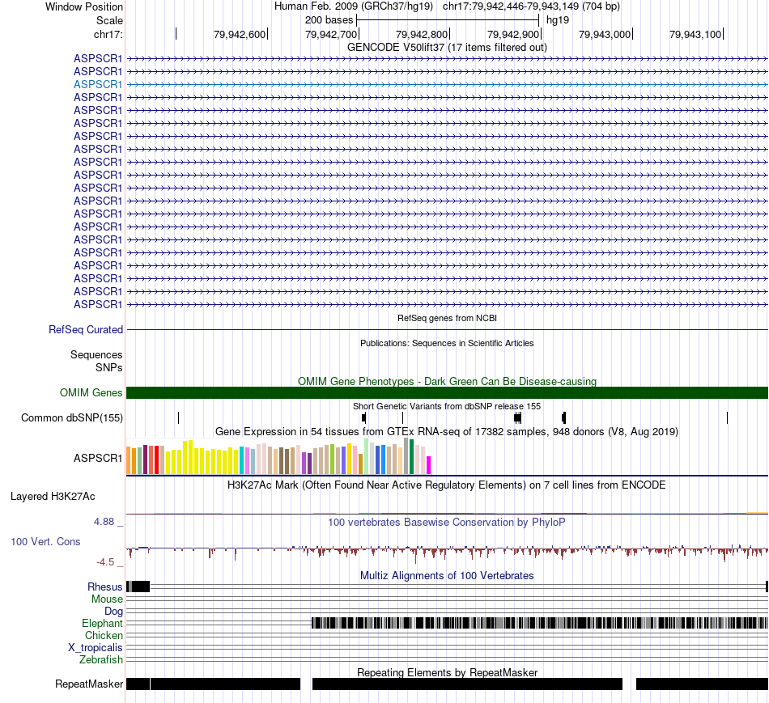Click the Chicken alignment label
This screenshot has width=769, height=703.
[104, 635]
